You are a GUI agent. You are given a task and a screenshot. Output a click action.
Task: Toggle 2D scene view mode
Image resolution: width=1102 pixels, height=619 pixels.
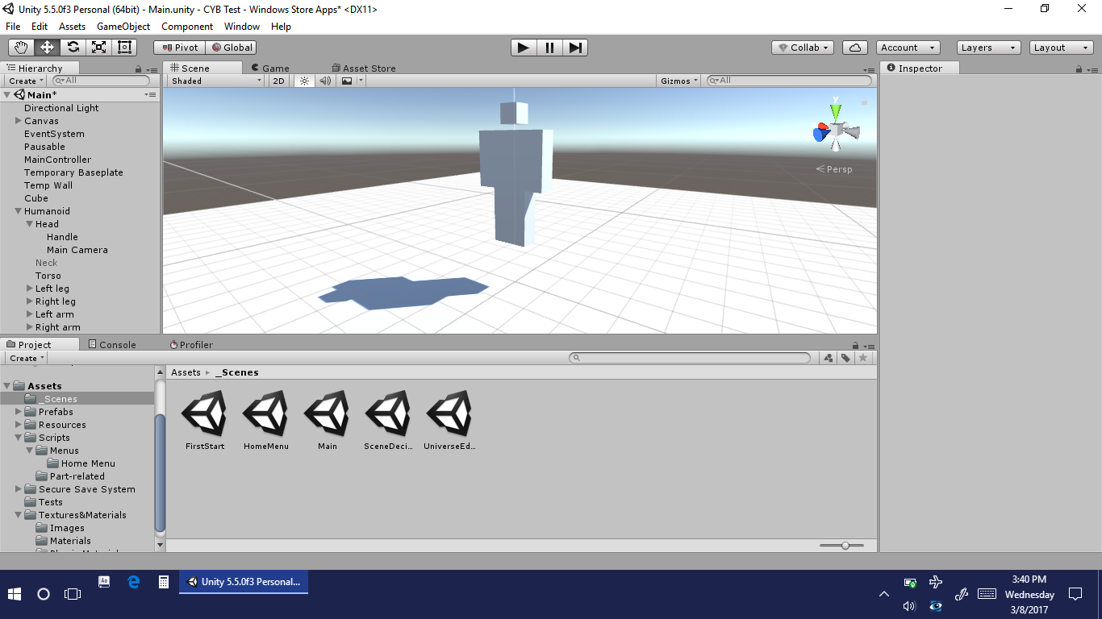pyautogui.click(x=278, y=81)
